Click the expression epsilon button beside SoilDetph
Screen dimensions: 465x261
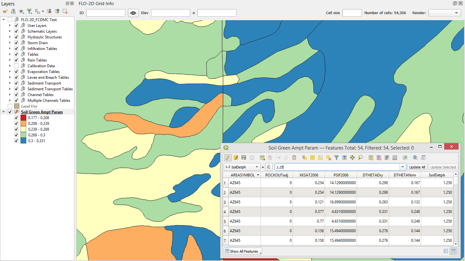coord(269,167)
